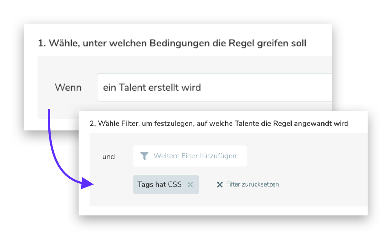Remove the "Tags hat CSS" filter via its X
Image resolution: width=388 pixels, height=237 pixels.
coord(190,185)
